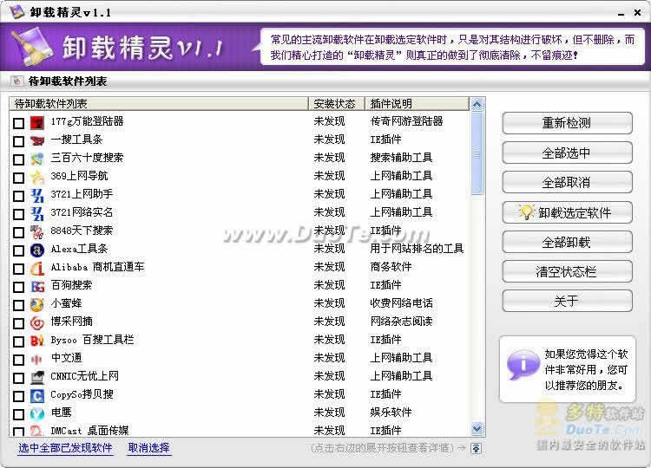Click the purple info speech bubble icon
The width and height of the screenshot is (651, 468).
click(x=523, y=365)
